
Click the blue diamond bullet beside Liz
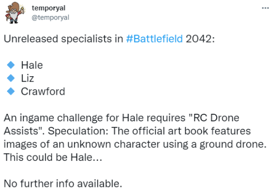[11, 78]
